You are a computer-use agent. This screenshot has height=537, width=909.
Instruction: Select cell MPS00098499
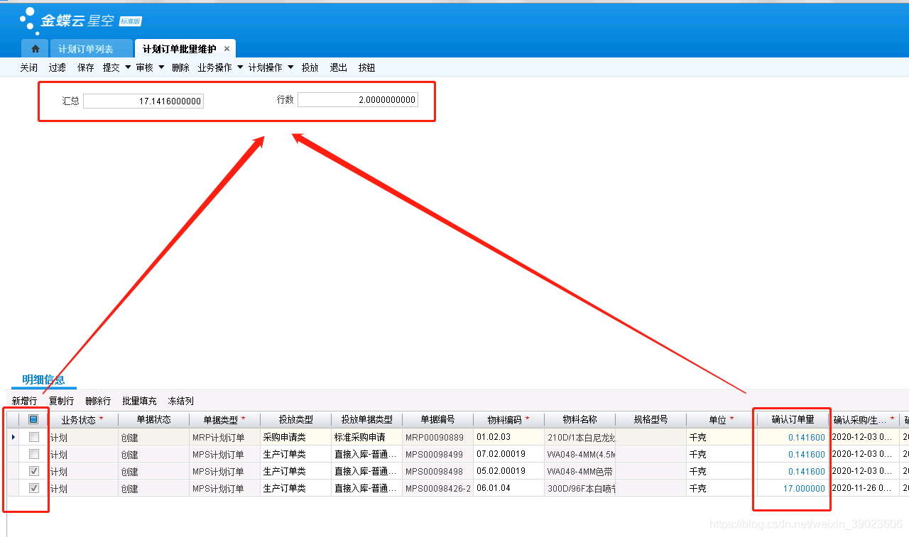[x=437, y=455]
